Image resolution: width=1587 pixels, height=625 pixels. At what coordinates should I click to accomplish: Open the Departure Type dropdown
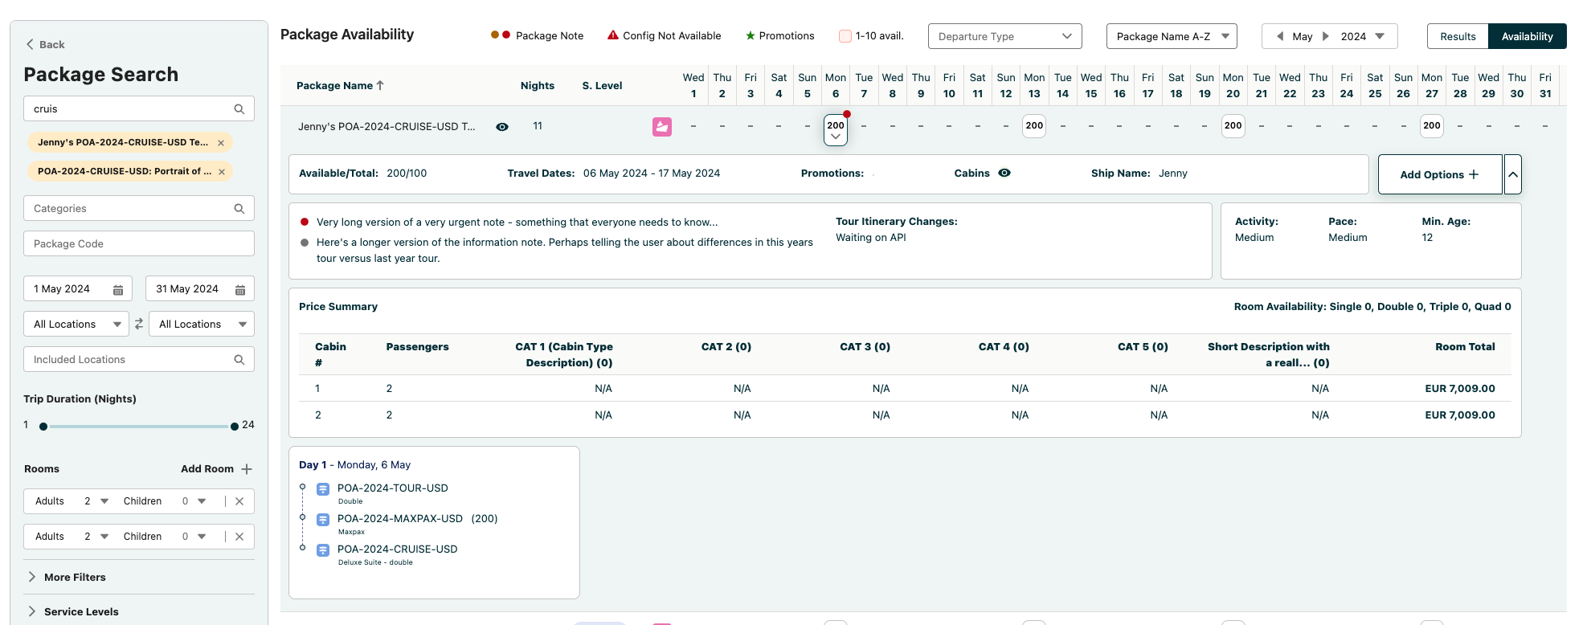pyautogui.click(x=1004, y=36)
